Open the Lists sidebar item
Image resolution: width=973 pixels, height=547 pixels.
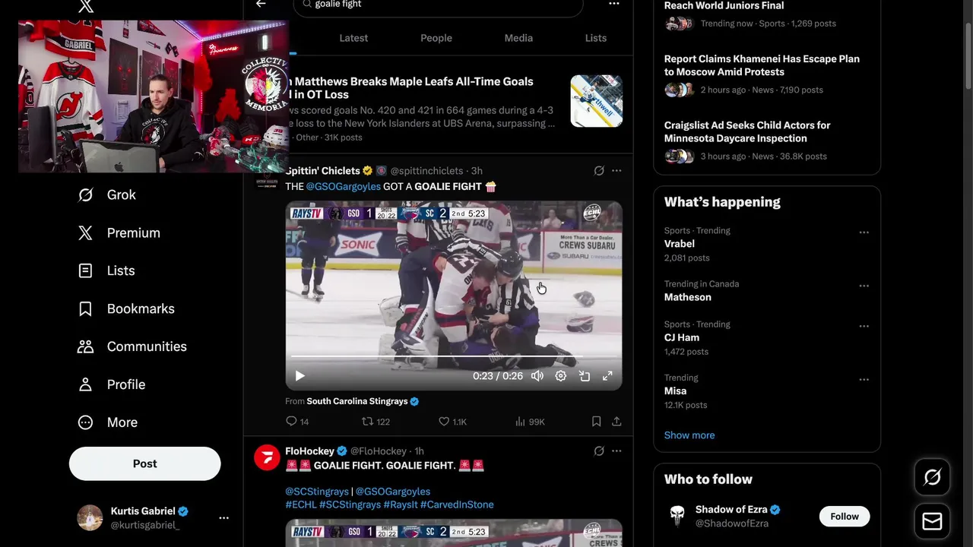click(x=106, y=270)
